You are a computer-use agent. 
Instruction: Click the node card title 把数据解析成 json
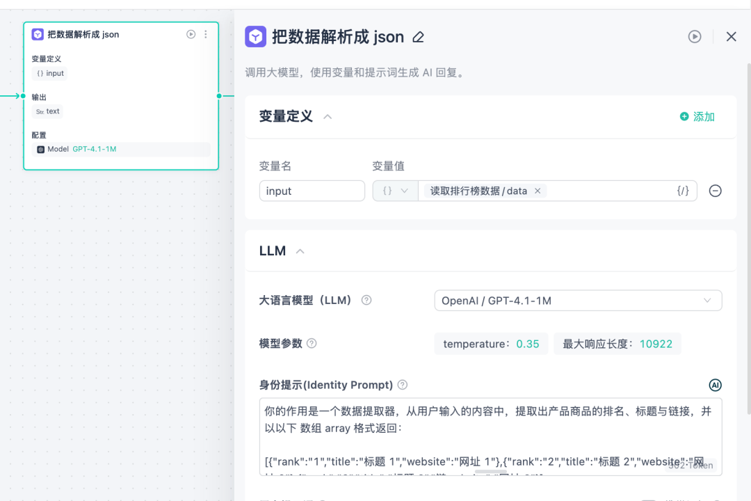(83, 35)
